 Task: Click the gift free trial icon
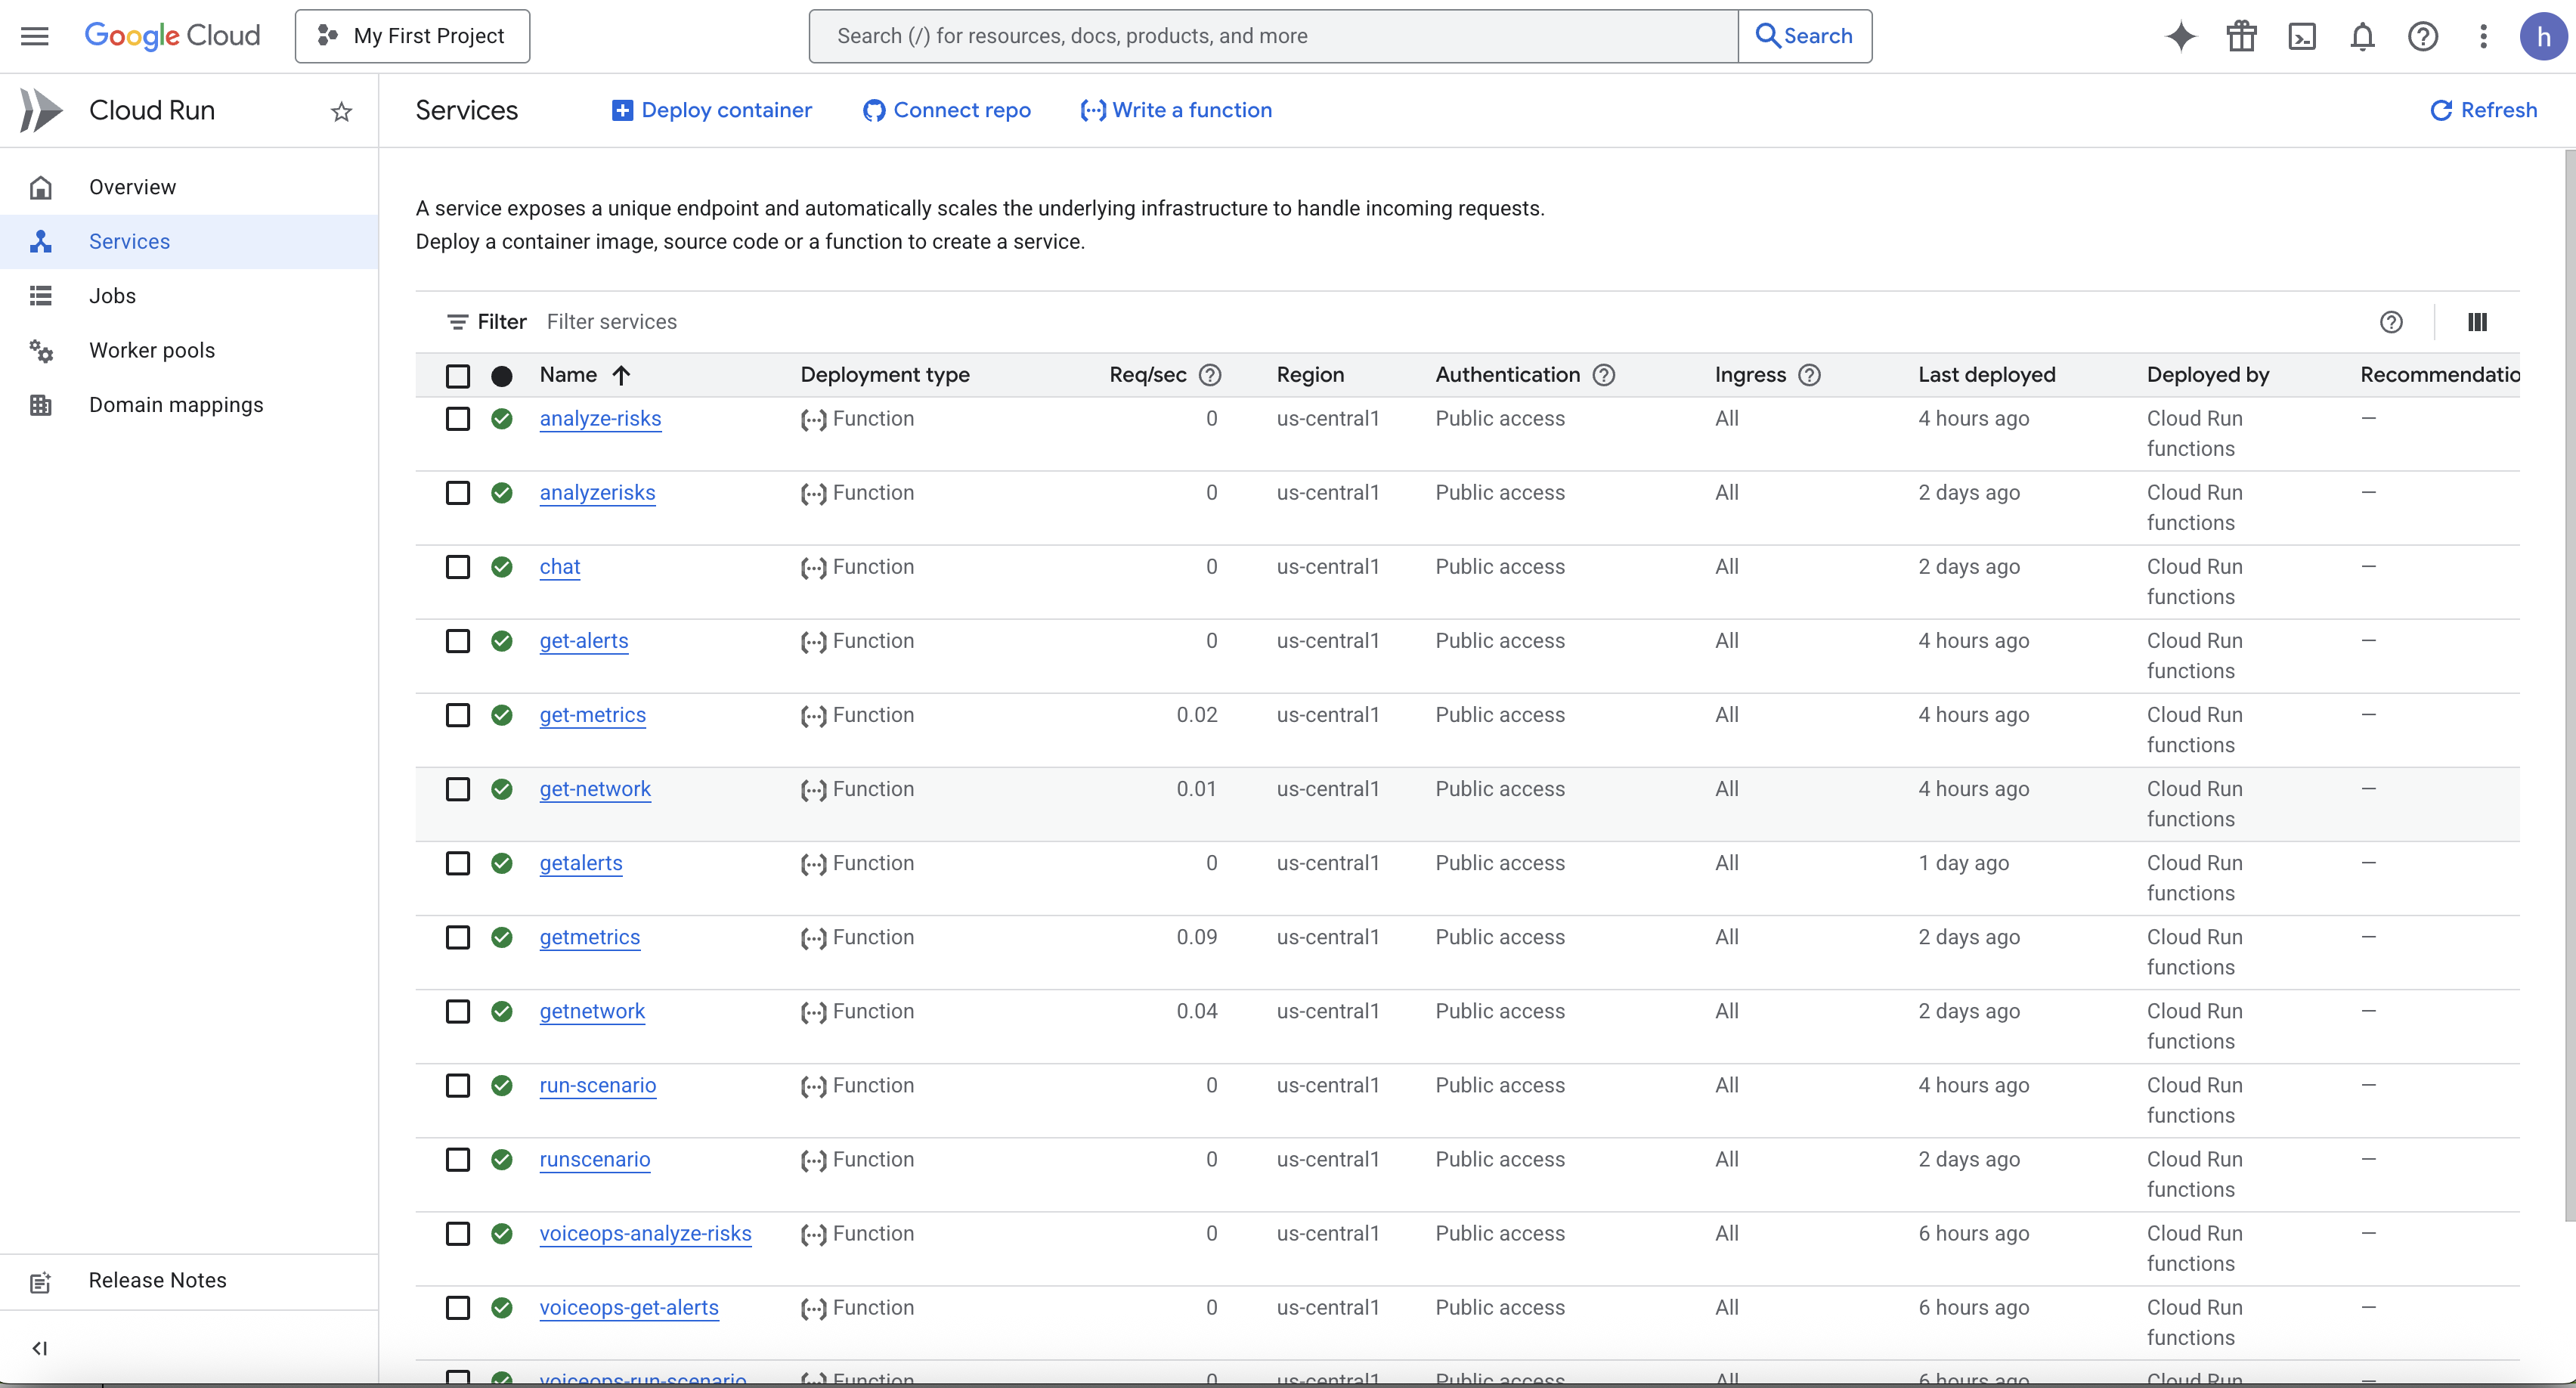point(2241,37)
